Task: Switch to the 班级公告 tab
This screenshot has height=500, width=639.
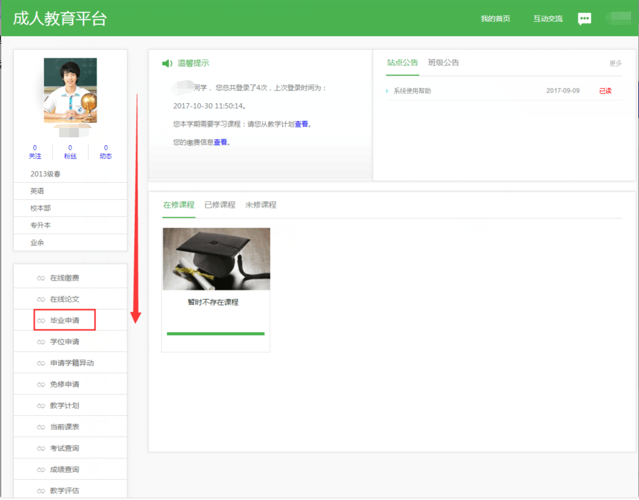Action: tap(444, 62)
